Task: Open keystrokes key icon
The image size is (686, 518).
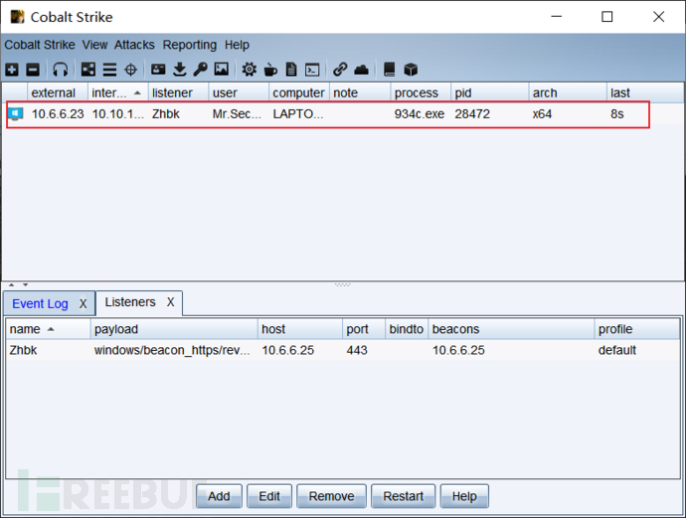Action: [201, 70]
